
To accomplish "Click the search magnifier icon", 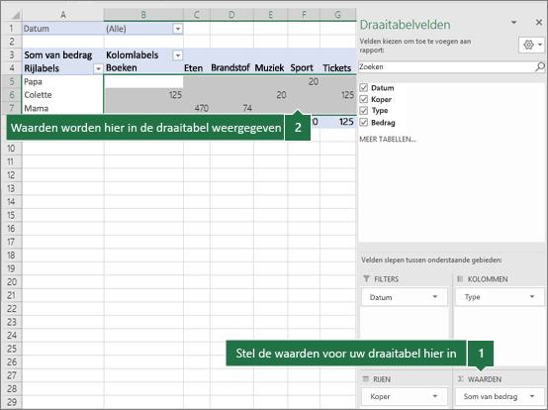I will coord(540,66).
